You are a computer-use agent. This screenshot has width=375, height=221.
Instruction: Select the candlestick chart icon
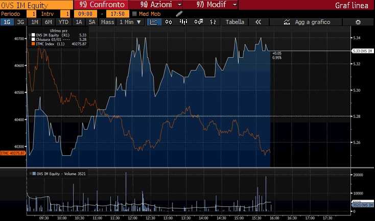point(169,22)
